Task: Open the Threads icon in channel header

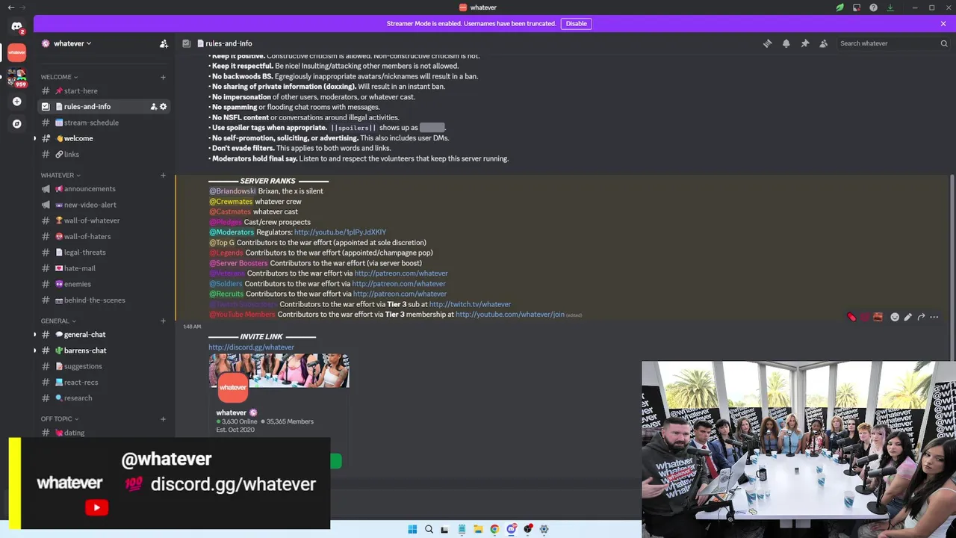Action: 767,43
